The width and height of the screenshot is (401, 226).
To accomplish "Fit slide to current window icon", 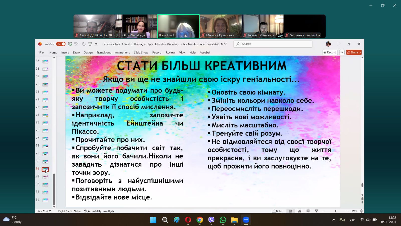I will point(361,211).
